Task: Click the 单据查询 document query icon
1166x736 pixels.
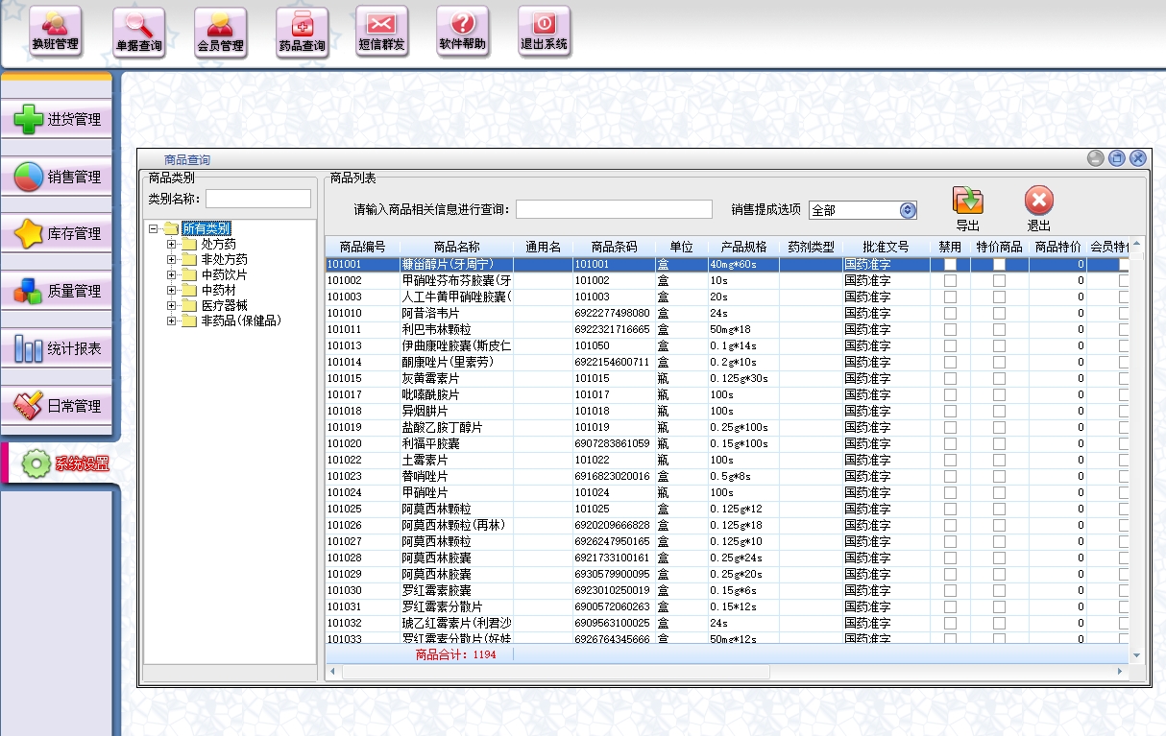Action: click(138, 32)
